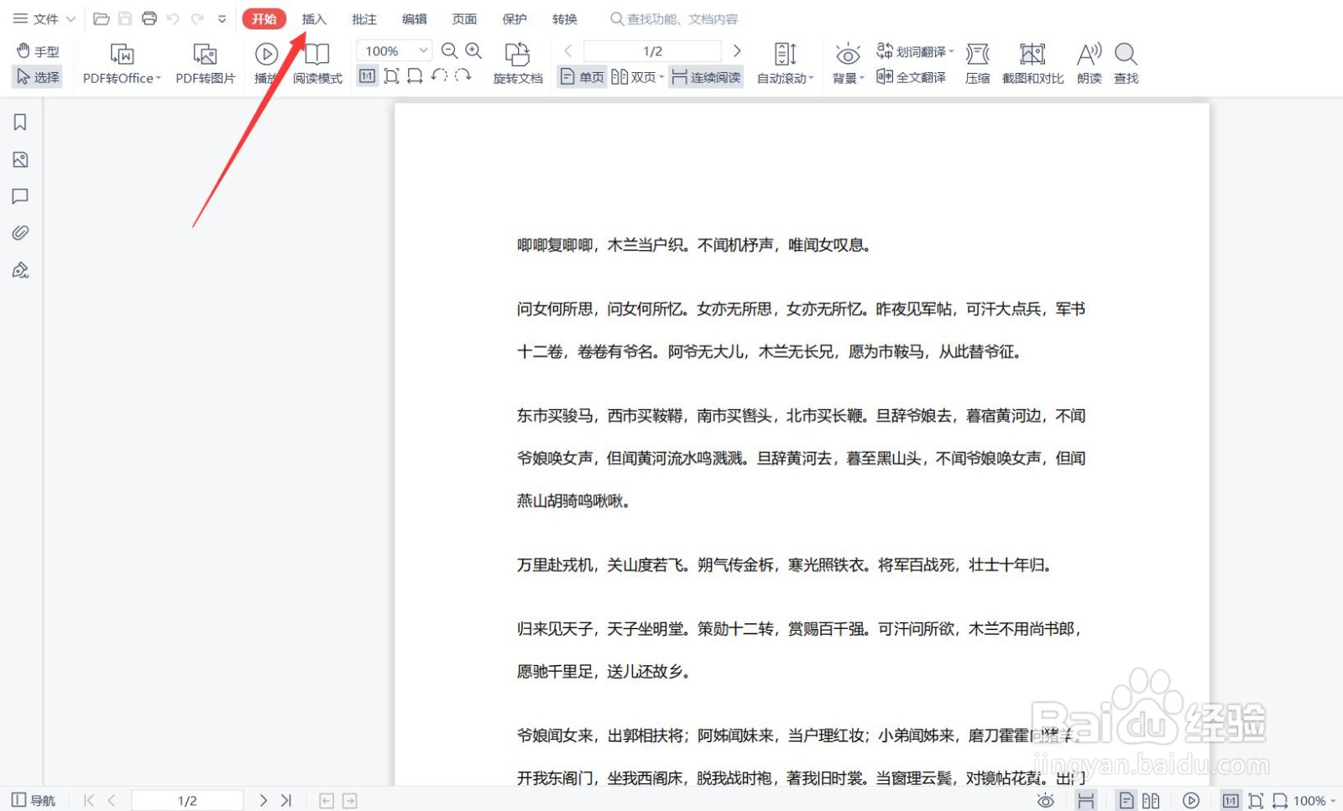The height and width of the screenshot is (811, 1343).
Task: Click the Redo arrow icon
Action: (197, 18)
